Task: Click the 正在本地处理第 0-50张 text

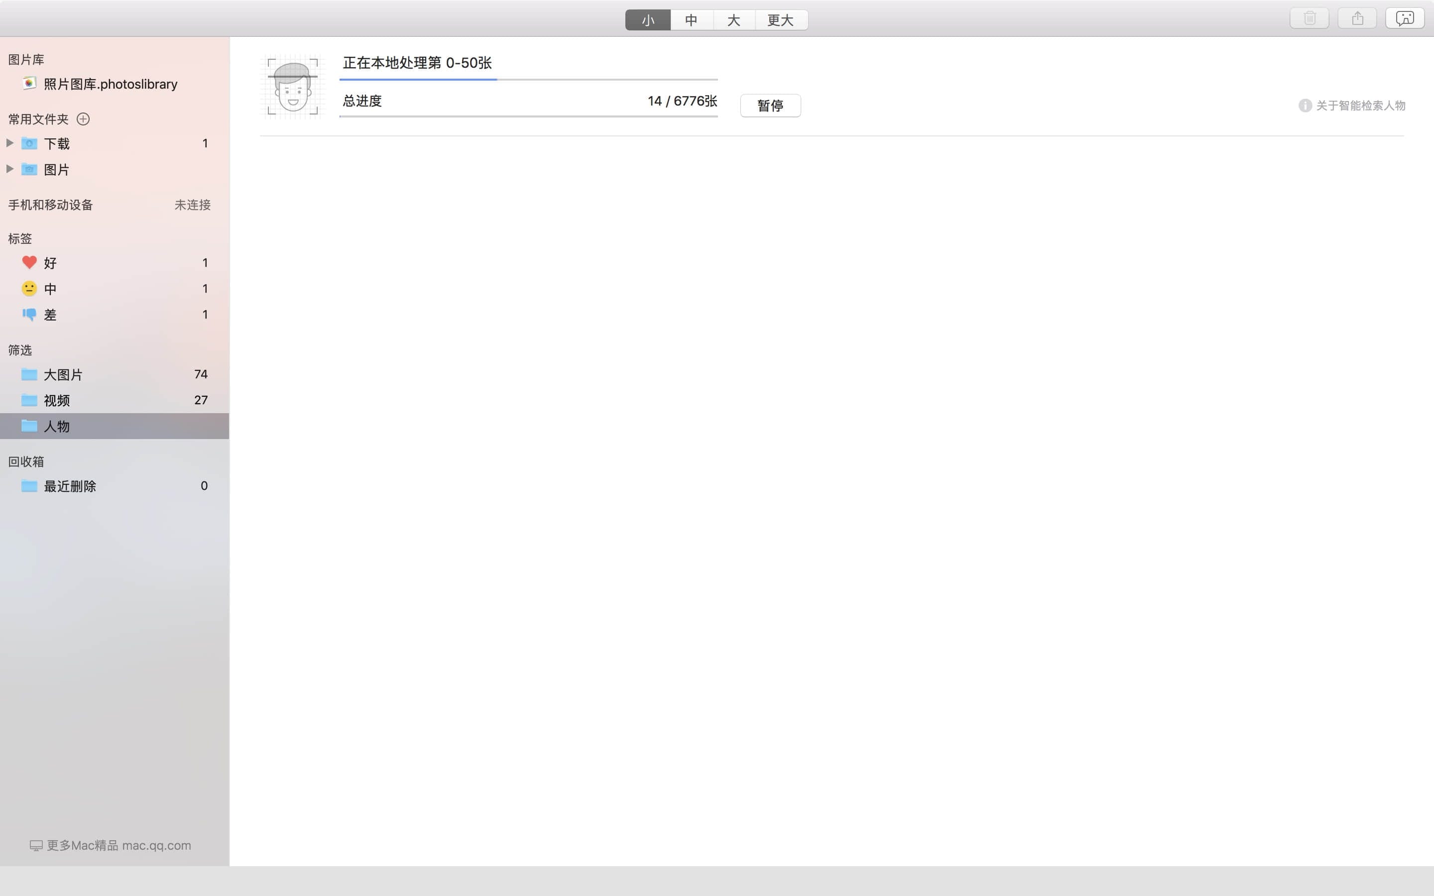Action: (x=417, y=62)
